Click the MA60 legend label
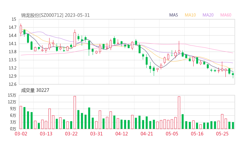The image size is (238, 141). tap(226, 15)
